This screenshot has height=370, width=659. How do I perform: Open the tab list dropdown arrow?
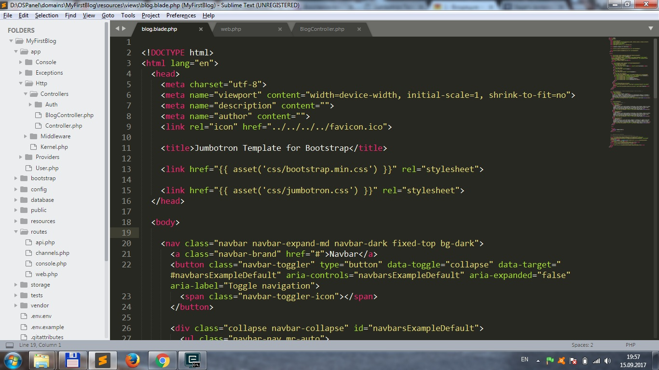(x=650, y=28)
